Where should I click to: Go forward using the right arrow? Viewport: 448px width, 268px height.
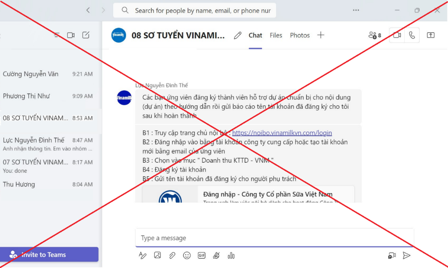point(103,10)
